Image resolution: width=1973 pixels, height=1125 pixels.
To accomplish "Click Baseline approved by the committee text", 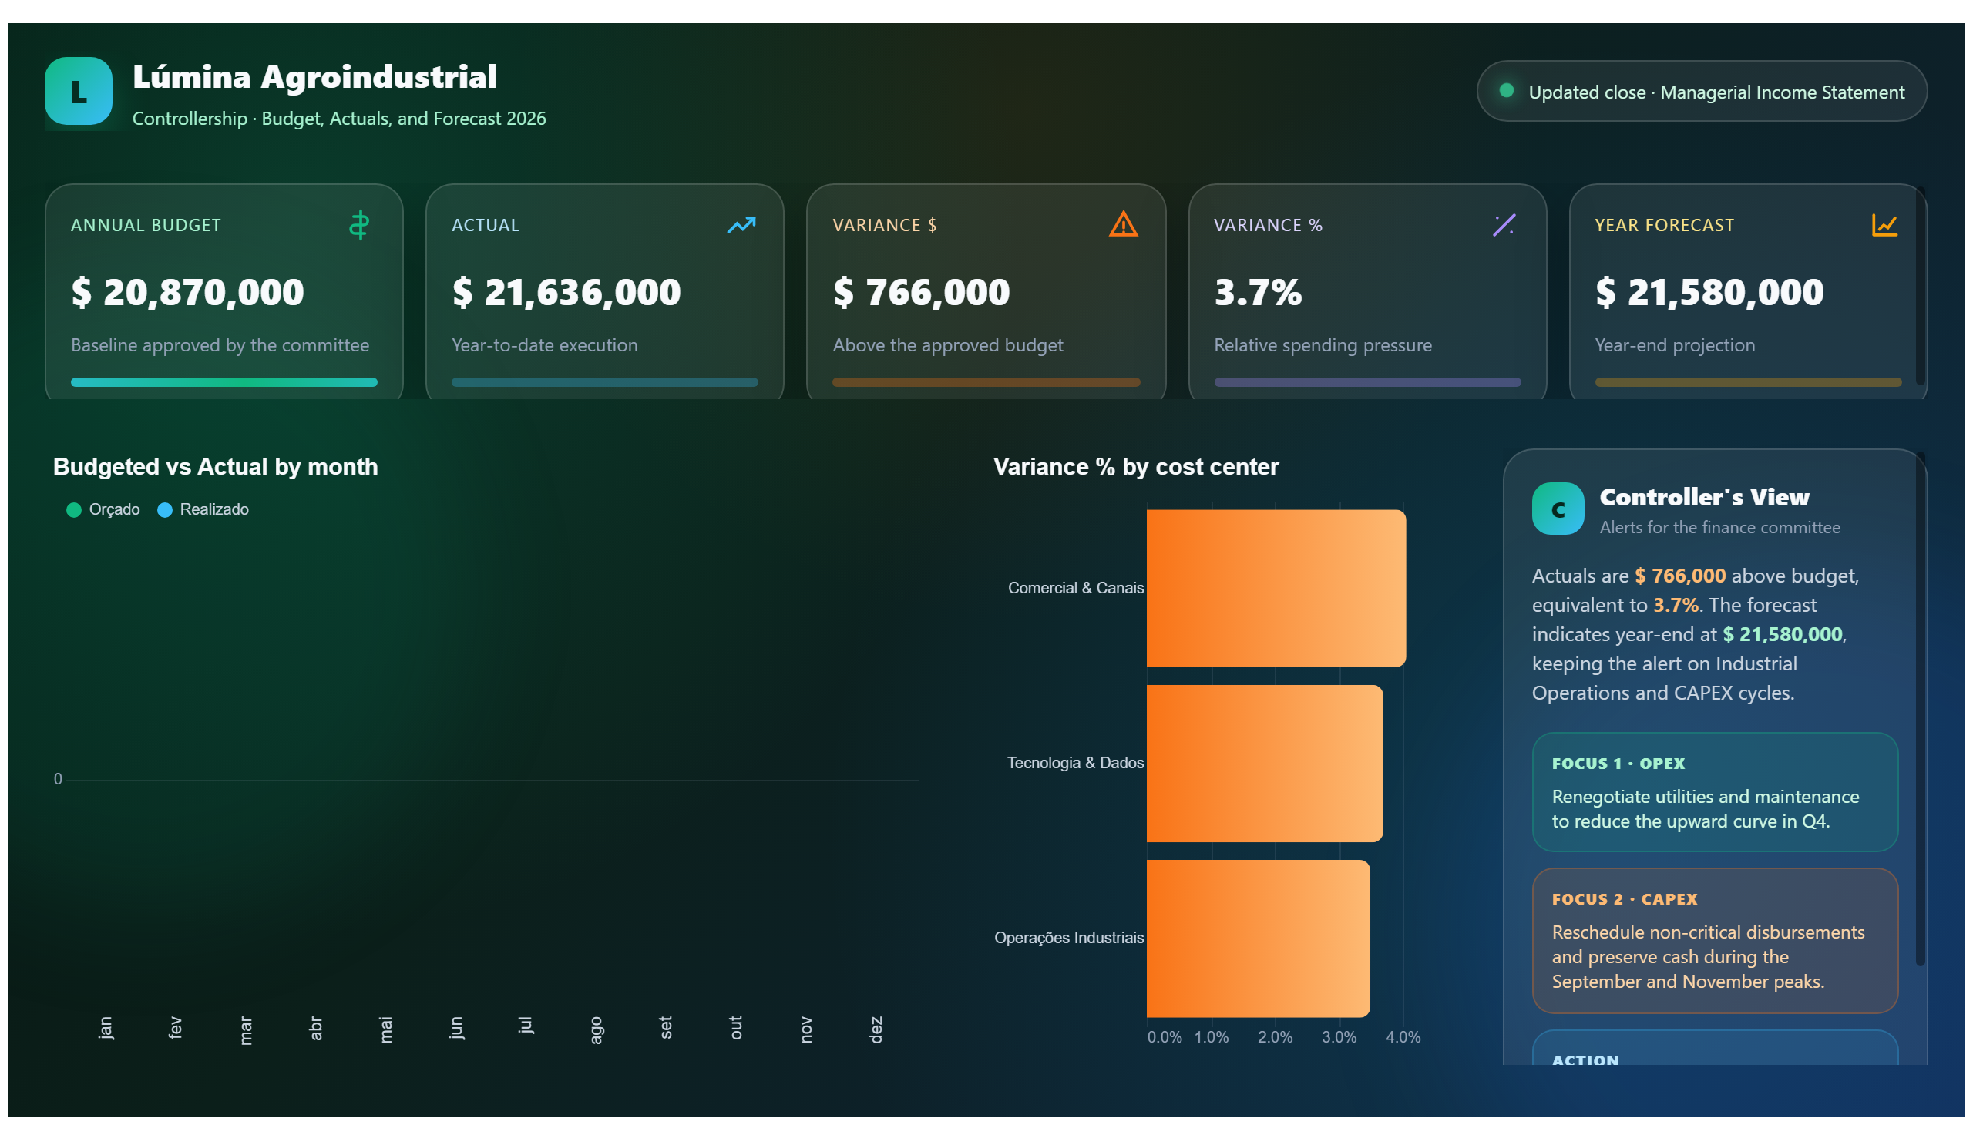I will 220,345.
